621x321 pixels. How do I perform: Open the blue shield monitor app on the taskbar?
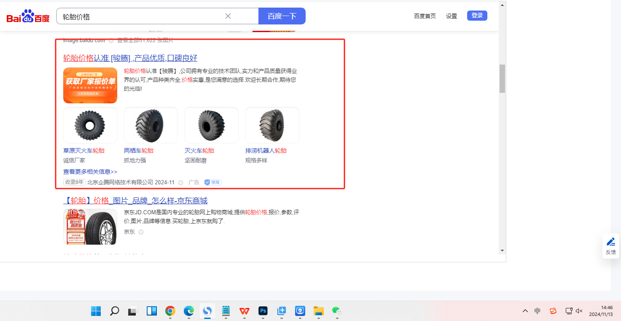(300, 311)
